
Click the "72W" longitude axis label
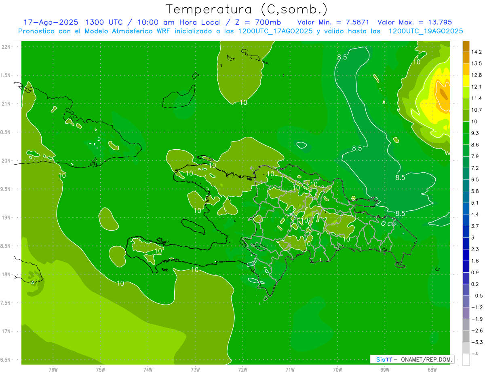242,370
